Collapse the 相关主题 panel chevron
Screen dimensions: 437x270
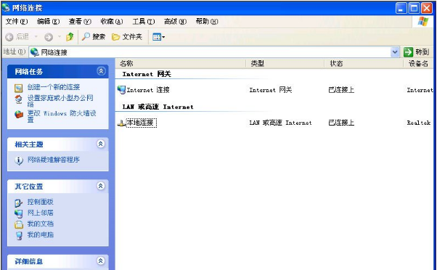click(101, 144)
